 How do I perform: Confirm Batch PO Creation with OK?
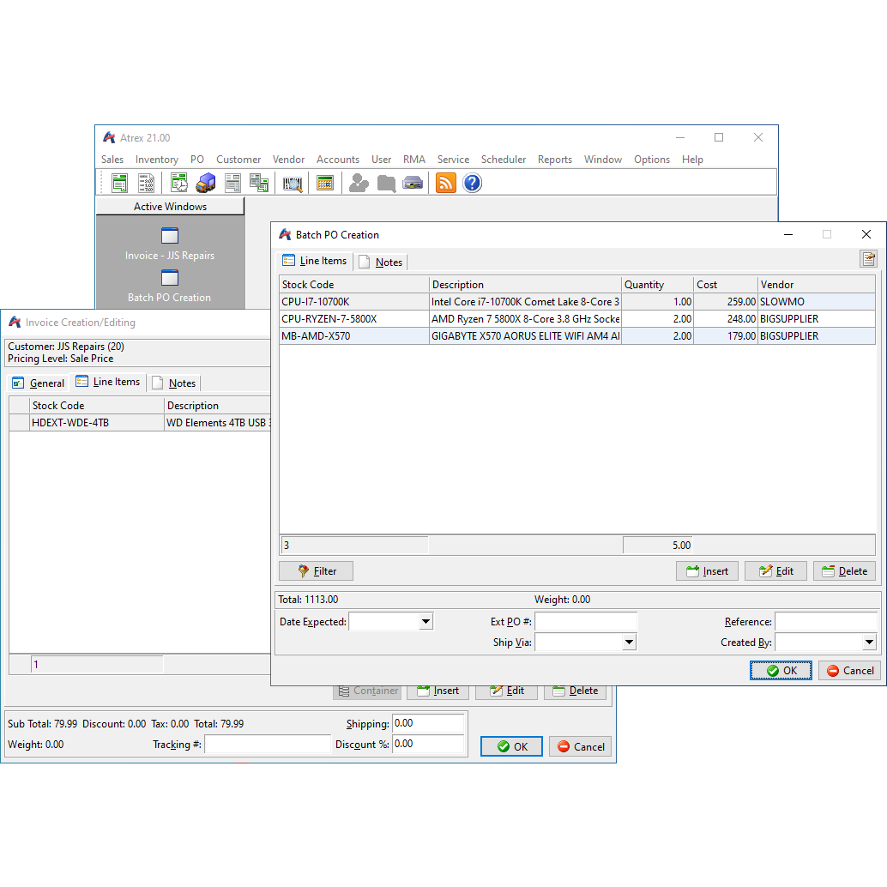pos(781,670)
